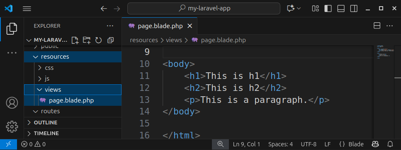Click the closing </html> tag

point(181,135)
